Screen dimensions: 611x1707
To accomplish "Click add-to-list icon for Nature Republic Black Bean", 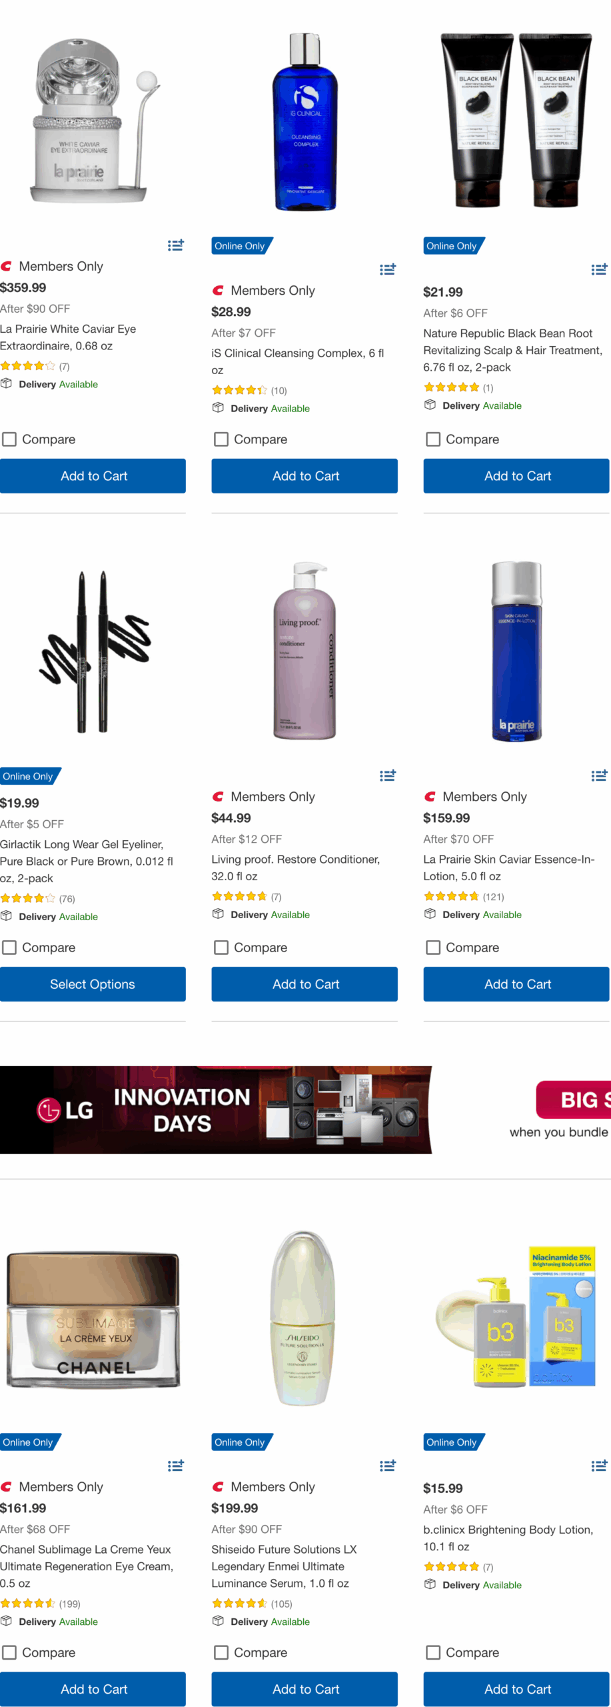I will point(599,269).
